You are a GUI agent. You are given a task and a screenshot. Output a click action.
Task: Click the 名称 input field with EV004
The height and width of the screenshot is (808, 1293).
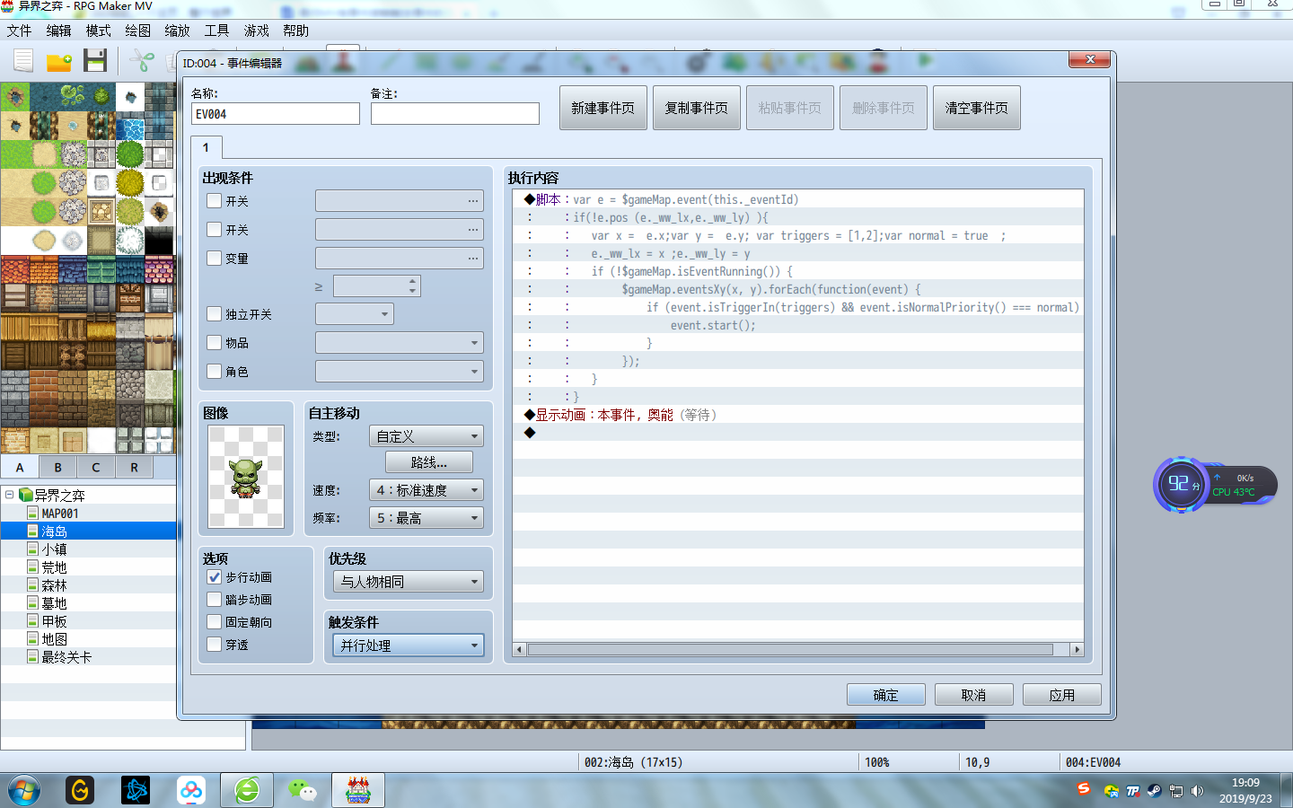click(x=276, y=114)
